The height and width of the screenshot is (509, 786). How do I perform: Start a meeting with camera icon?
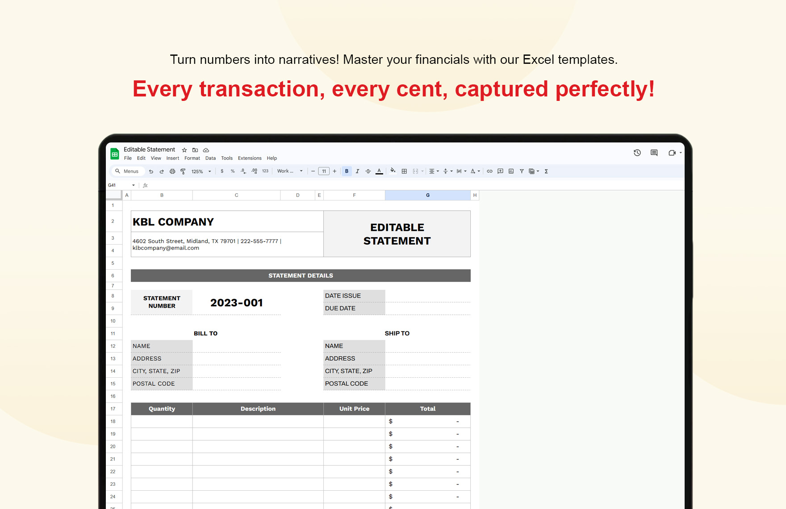click(x=672, y=153)
